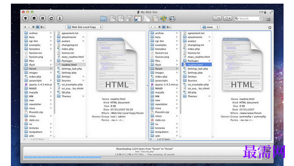294x166 pixels.
Task: Click the New Folder toolbar icon
Action: pyautogui.click(x=104, y=19)
